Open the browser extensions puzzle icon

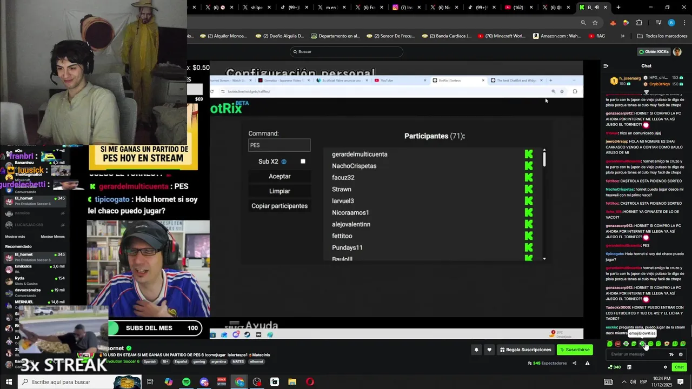click(x=639, y=23)
